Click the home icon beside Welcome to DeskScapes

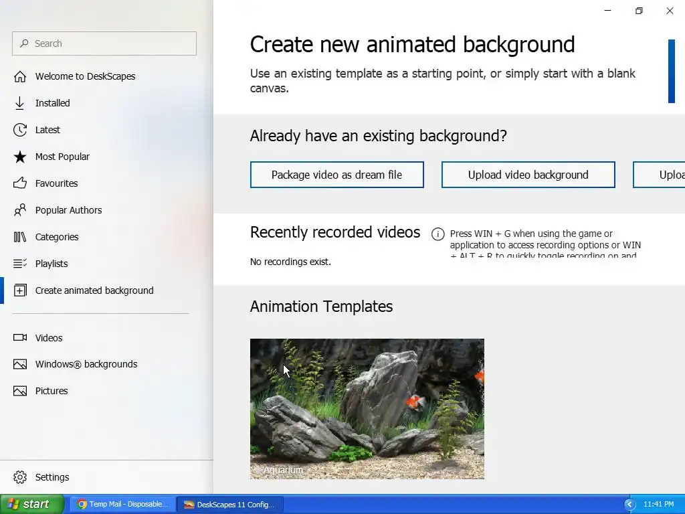(19, 76)
